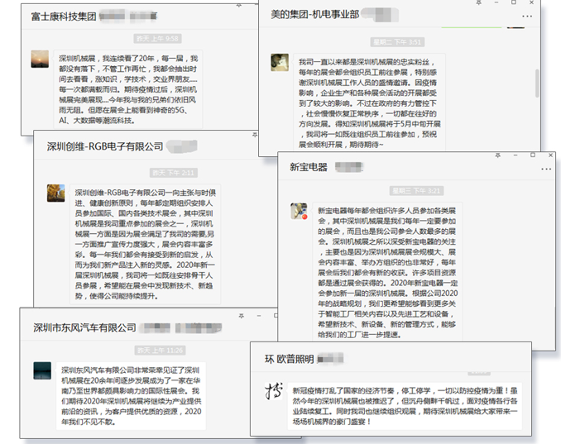Pin the 美的集团-机电事业部 chat window on top

479,2
